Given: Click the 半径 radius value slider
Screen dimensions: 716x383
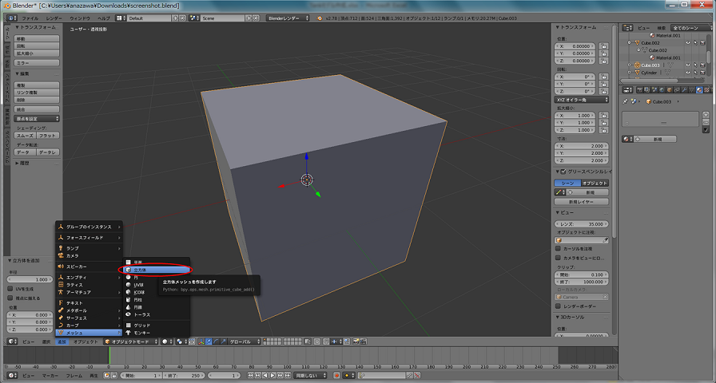Looking at the screenshot, I should [30, 280].
